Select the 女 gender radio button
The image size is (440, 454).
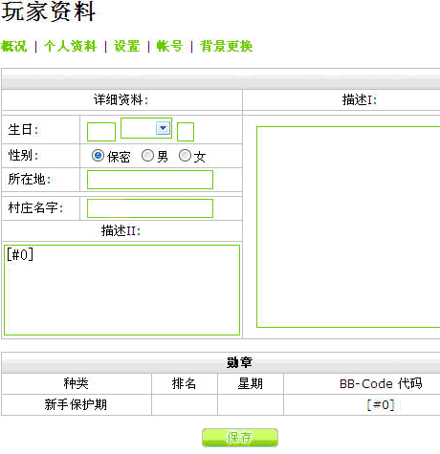click(x=185, y=156)
